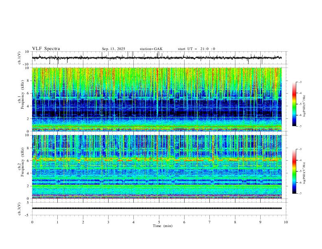Click the ch.1 'Frequency (kHz)' axis label

(x=22, y=94)
